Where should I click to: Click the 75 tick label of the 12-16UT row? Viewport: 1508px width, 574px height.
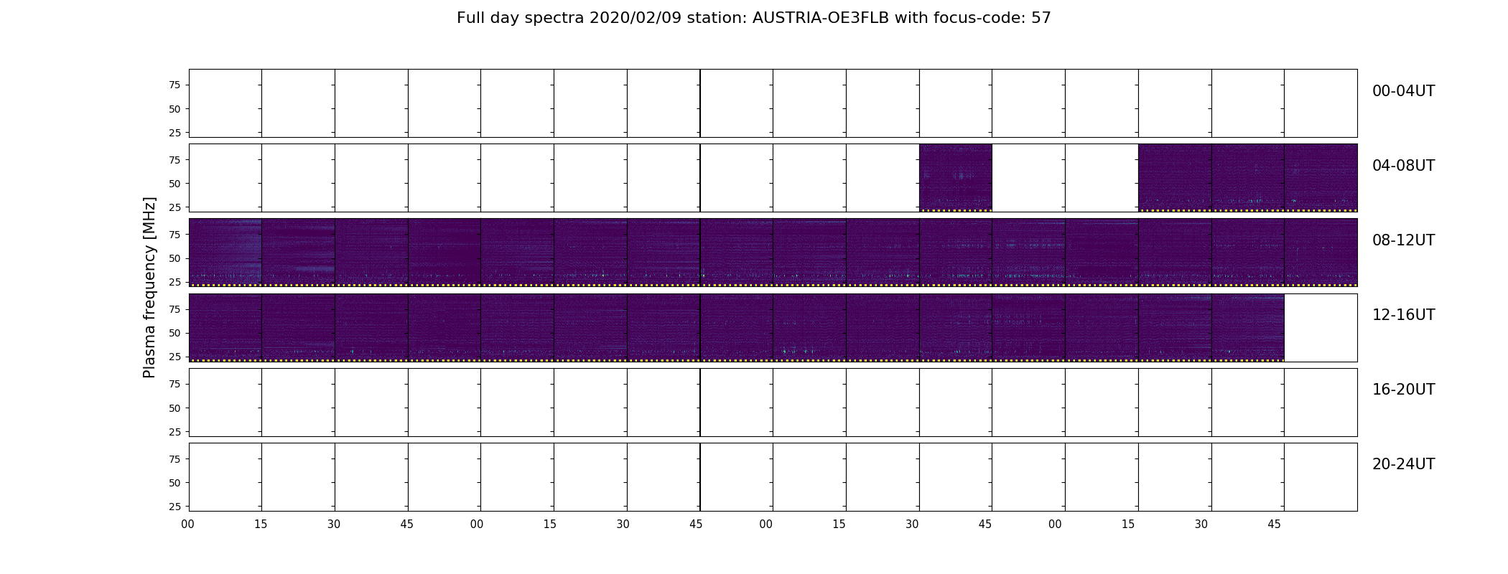[x=174, y=309]
